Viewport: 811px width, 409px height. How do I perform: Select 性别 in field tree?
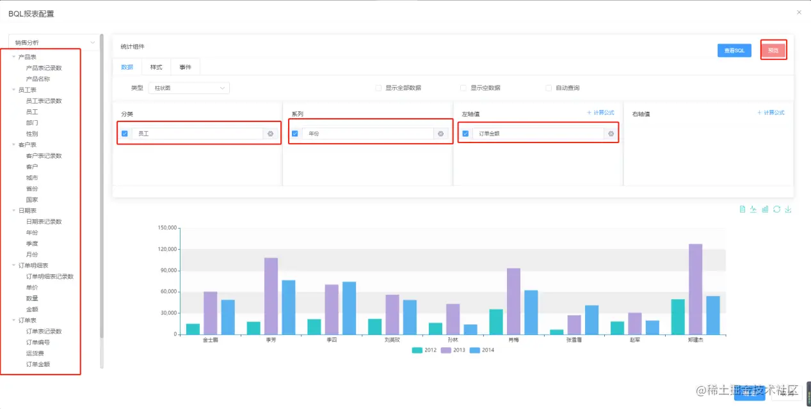(31, 134)
